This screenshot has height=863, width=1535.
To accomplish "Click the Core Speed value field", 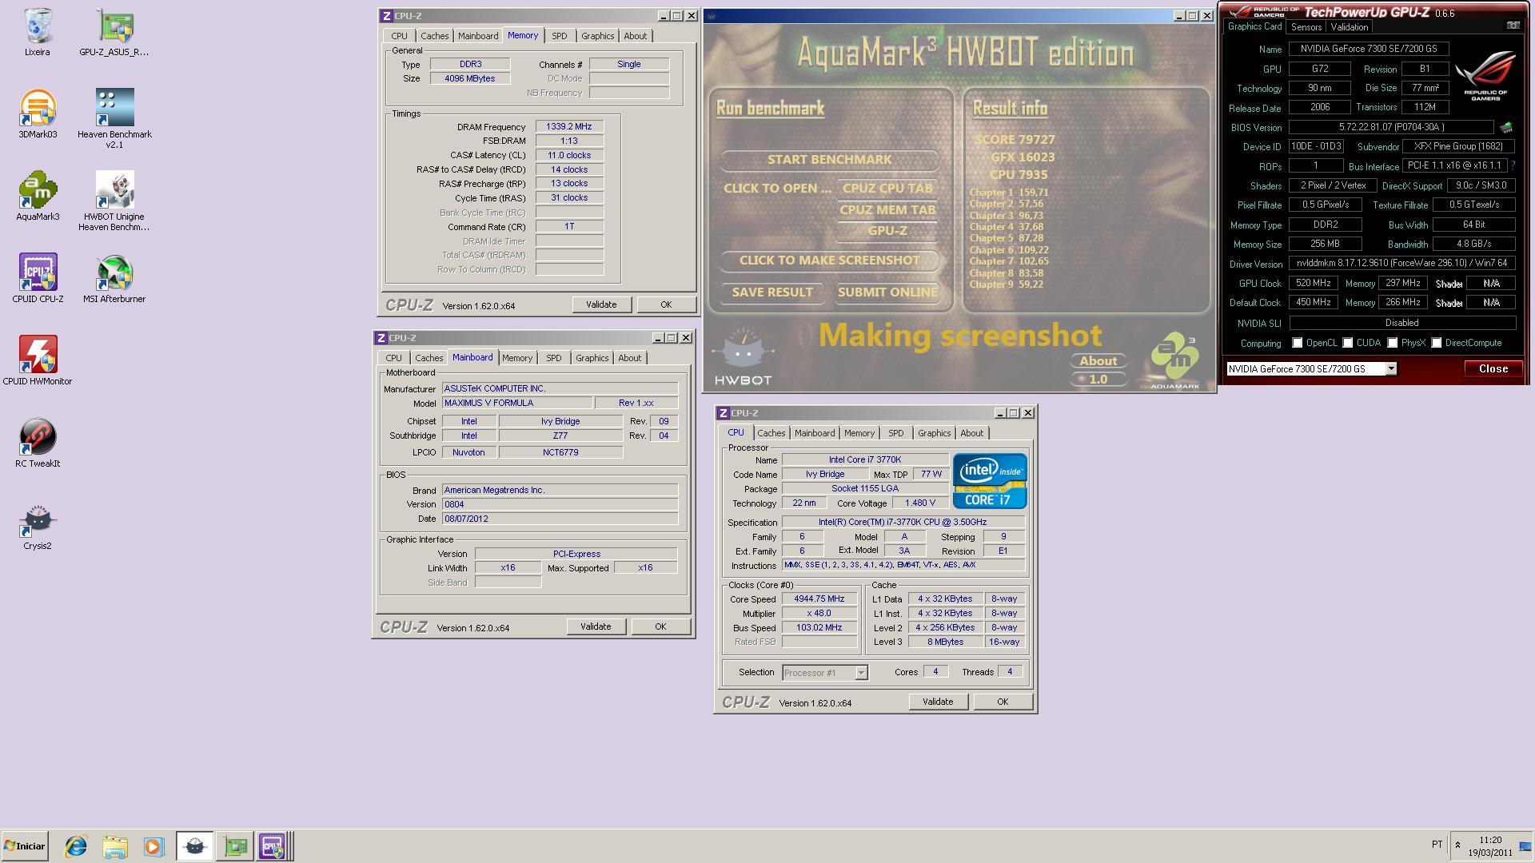I will click(x=819, y=599).
